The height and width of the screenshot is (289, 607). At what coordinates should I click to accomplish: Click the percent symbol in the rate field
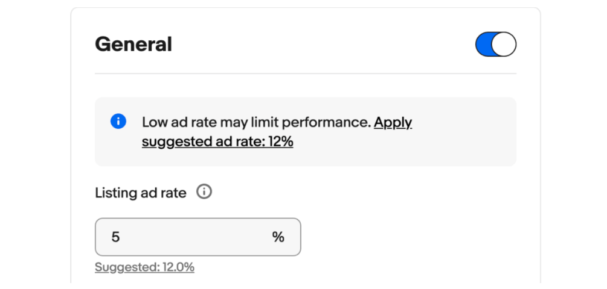coord(278,237)
